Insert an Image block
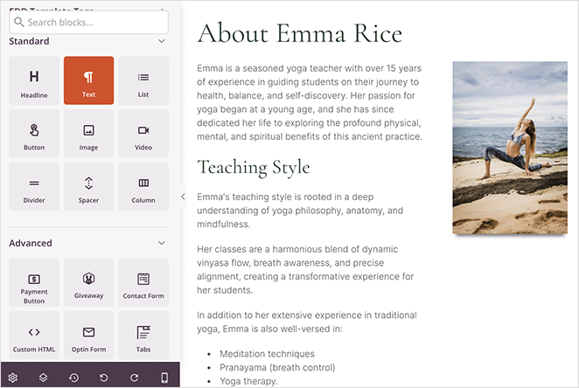The height and width of the screenshot is (388, 579). [88, 134]
